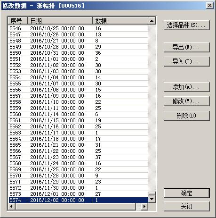Select row 5557 dated 2016/11/09
This screenshot has height=218, width=216.
(78, 96)
